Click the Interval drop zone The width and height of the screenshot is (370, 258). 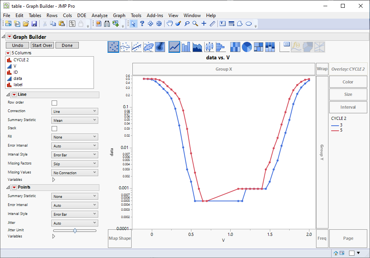pyautogui.click(x=348, y=107)
